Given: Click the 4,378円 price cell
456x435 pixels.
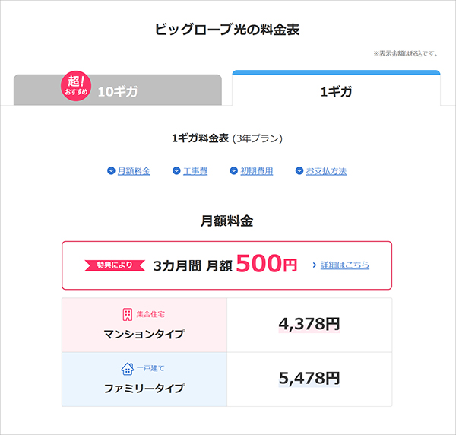Looking at the screenshot, I should coord(309,325).
